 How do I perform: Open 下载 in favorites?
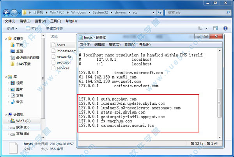pyautogui.click(x=17, y=45)
